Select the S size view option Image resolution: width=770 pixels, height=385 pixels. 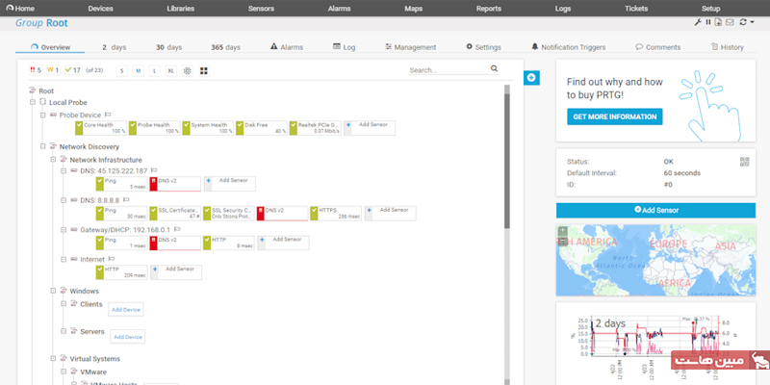tap(122, 70)
